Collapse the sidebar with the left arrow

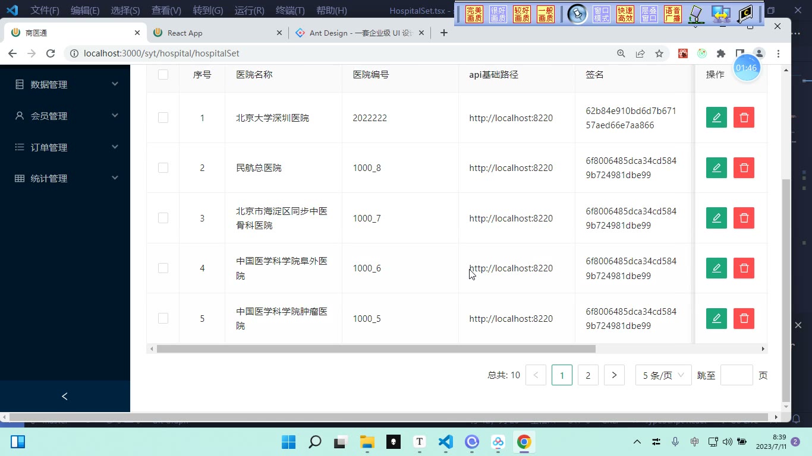tap(65, 396)
